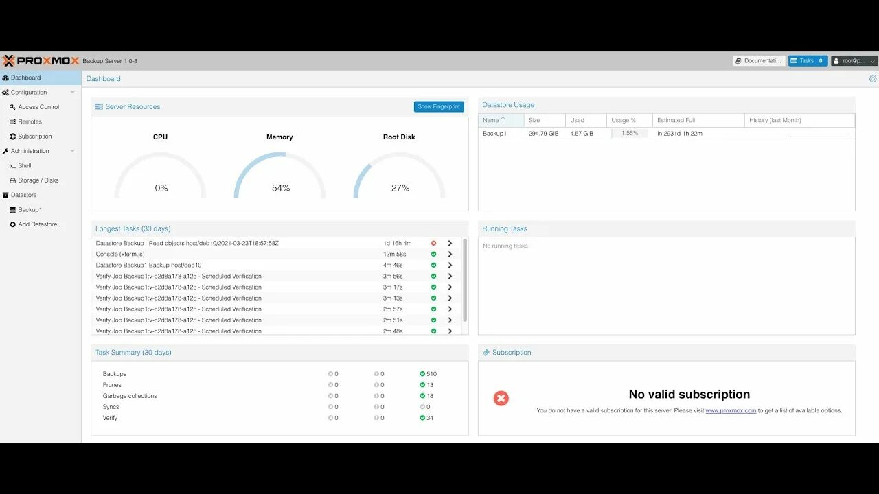The width and height of the screenshot is (879, 494).
Task: Open the root user dropdown menu
Action: pyautogui.click(x=854, y=61)
